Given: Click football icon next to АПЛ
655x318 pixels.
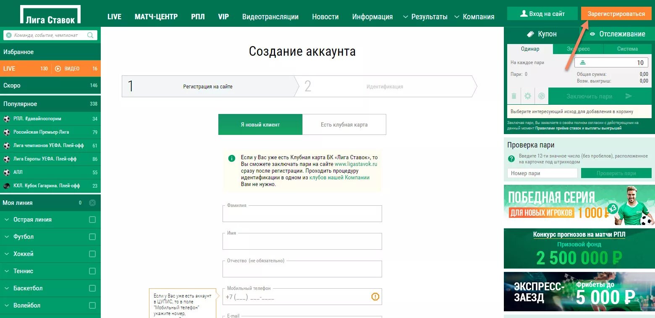Looking at the screenshot, I should click(6, 172).
